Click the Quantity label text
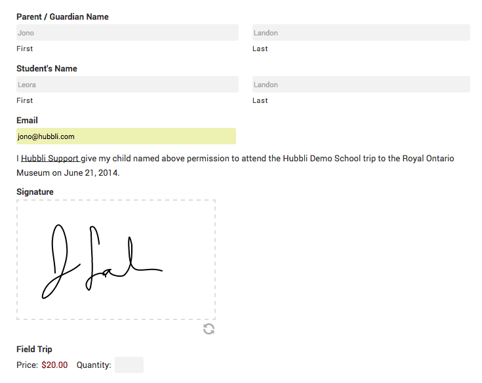The height and width of the screenshot is (383, 482). pyautogui.click(x=94, y=365)
